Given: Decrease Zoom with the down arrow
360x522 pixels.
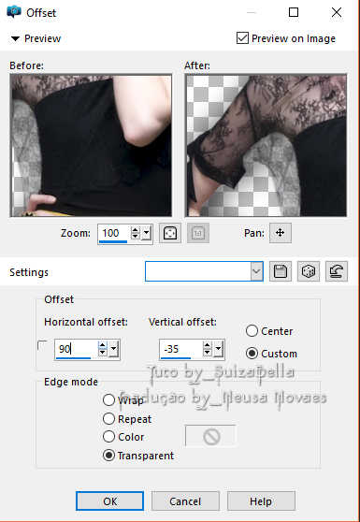Looking at the screenshot, I should [135, 237].
